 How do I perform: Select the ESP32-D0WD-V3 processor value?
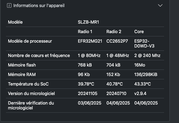click(x=144, y=44)
